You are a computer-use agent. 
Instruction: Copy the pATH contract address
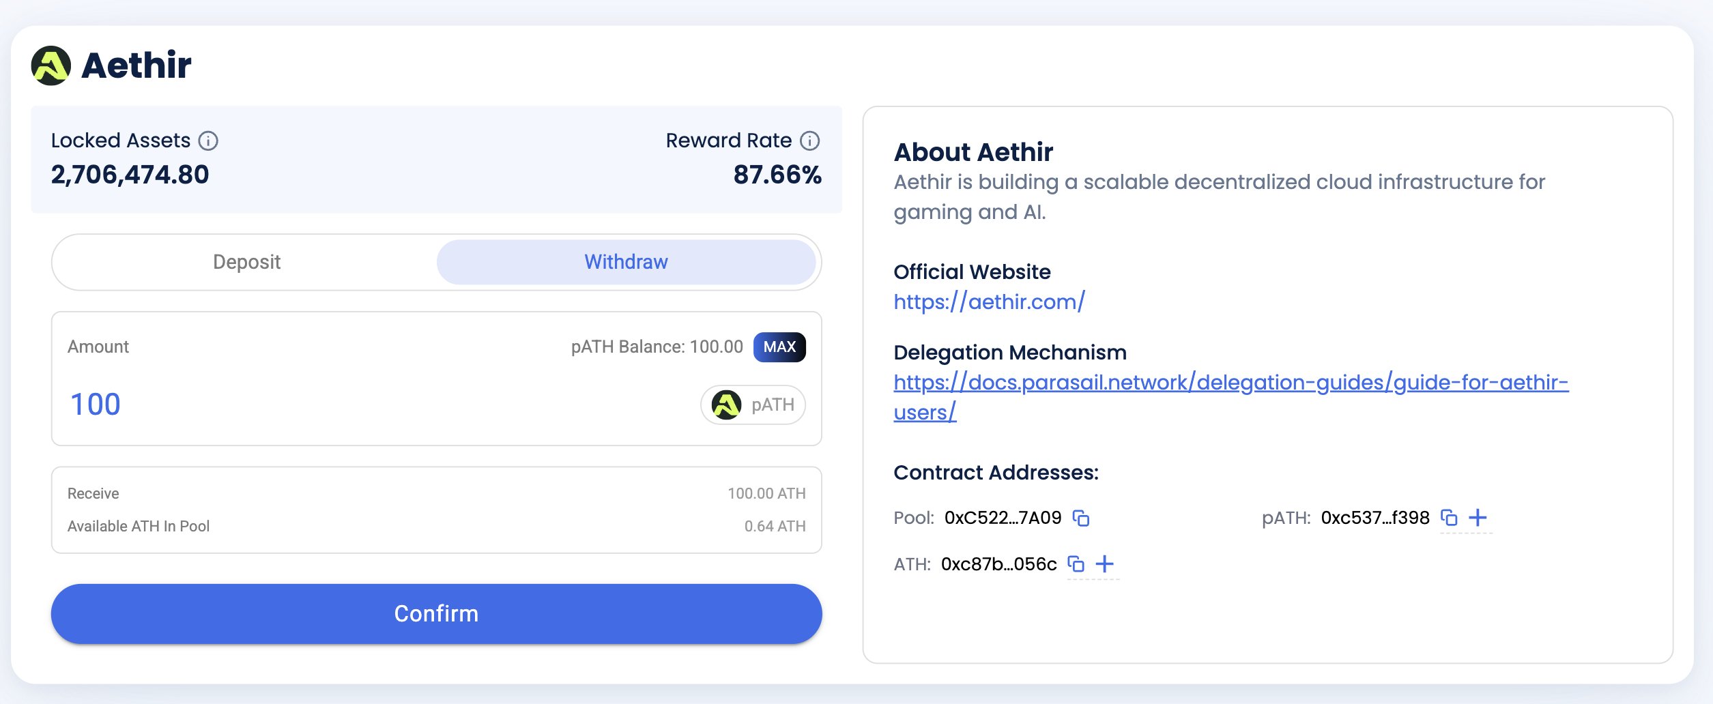pos(1449,518)
